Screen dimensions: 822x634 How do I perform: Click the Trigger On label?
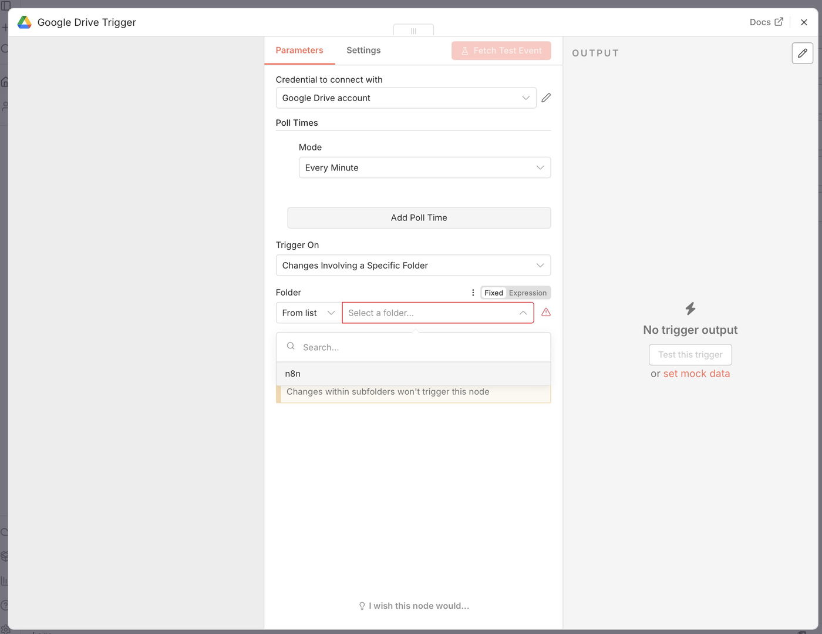[x=298, y=245]
